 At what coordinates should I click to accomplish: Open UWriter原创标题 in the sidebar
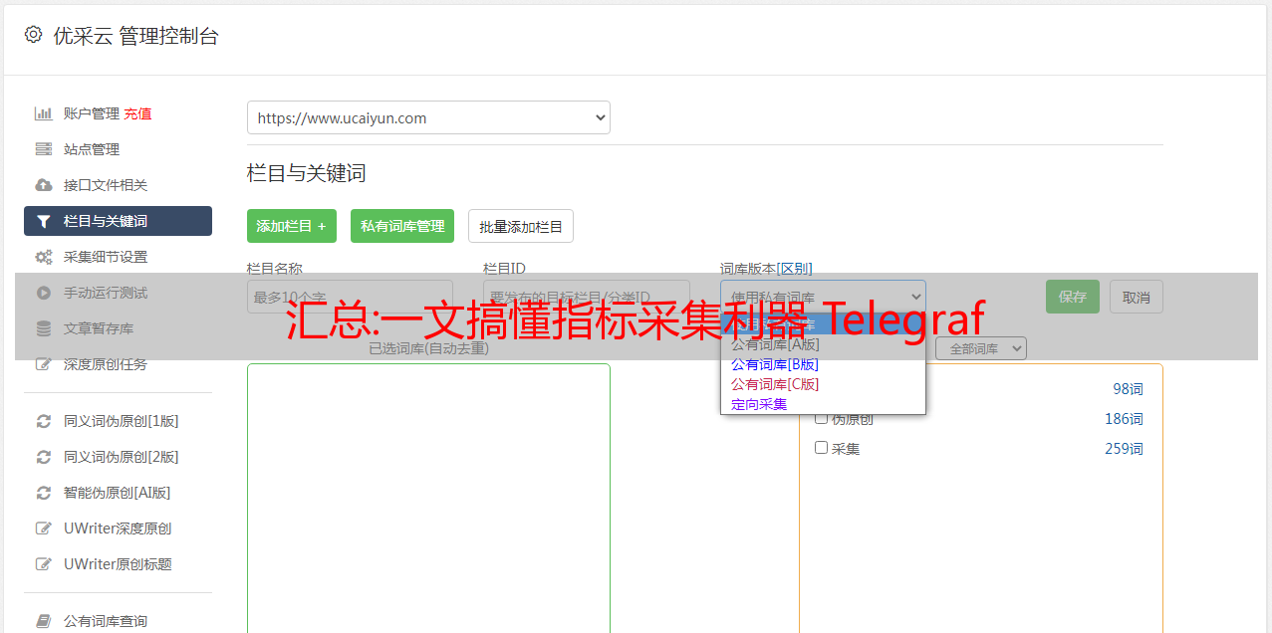click(x=118, y=564)
